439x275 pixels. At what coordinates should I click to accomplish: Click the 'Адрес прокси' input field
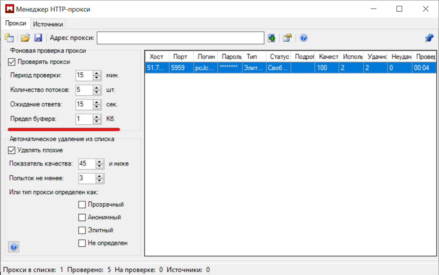[181, 38]
